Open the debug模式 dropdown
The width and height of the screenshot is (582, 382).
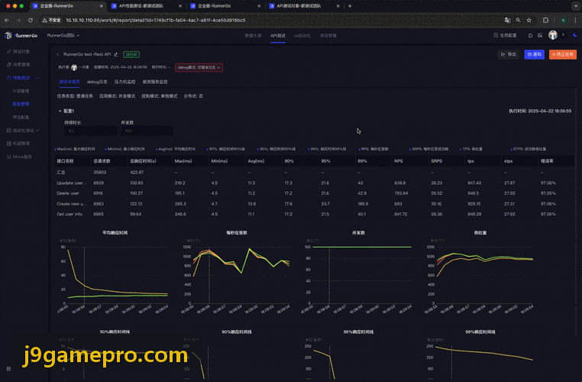coord(199,67)
